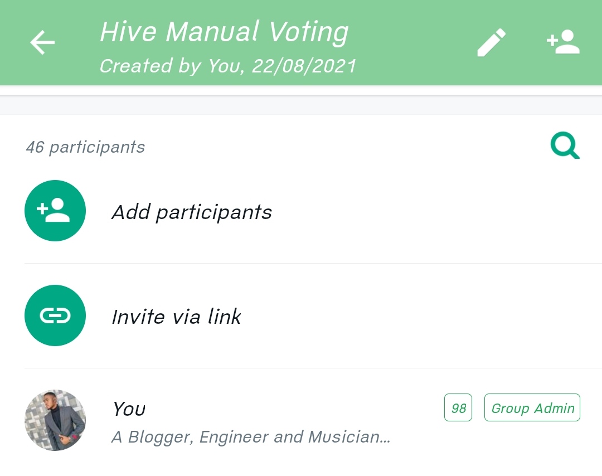Tap the 46 participants counter label

tap(86, 147)
